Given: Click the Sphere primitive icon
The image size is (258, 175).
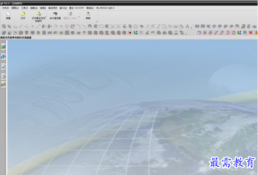Looking at the screenshot, I should coord(38,33).
